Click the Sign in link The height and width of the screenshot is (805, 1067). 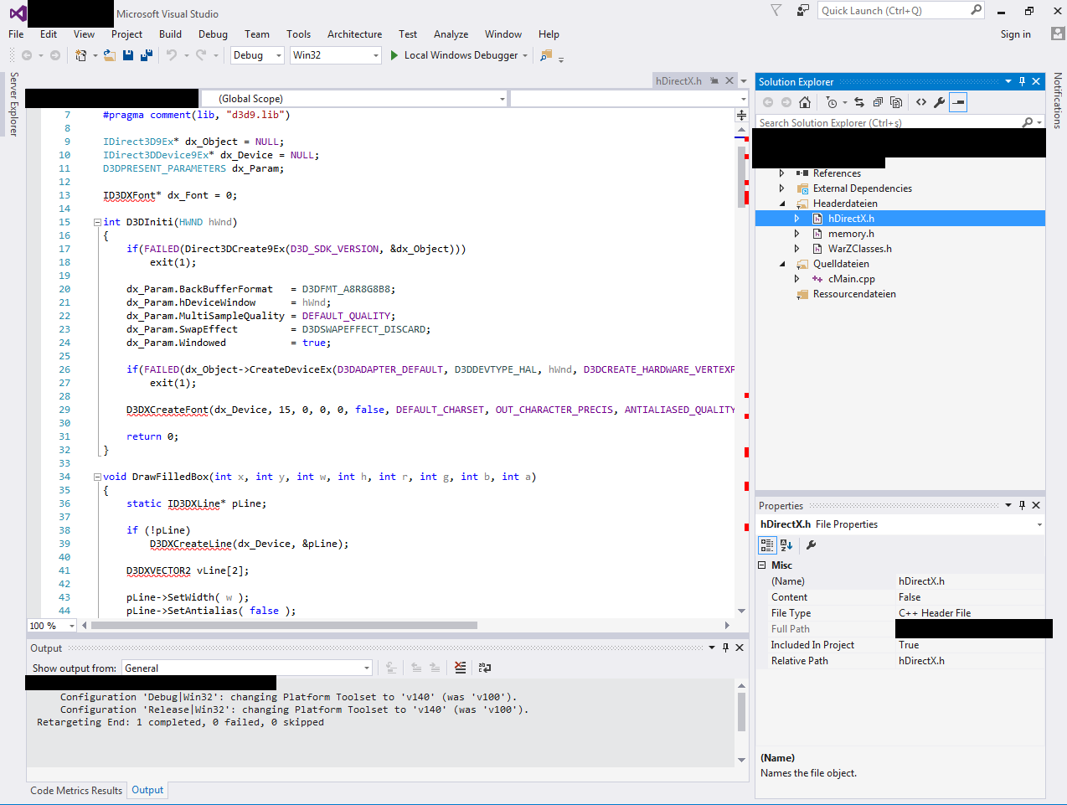(1015, 34)
